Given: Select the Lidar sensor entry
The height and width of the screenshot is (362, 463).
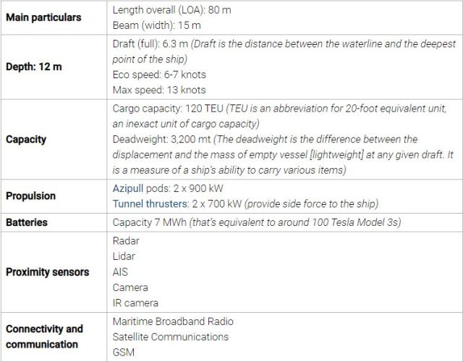Looking at the screenshot, I should (x=124, y=256).
